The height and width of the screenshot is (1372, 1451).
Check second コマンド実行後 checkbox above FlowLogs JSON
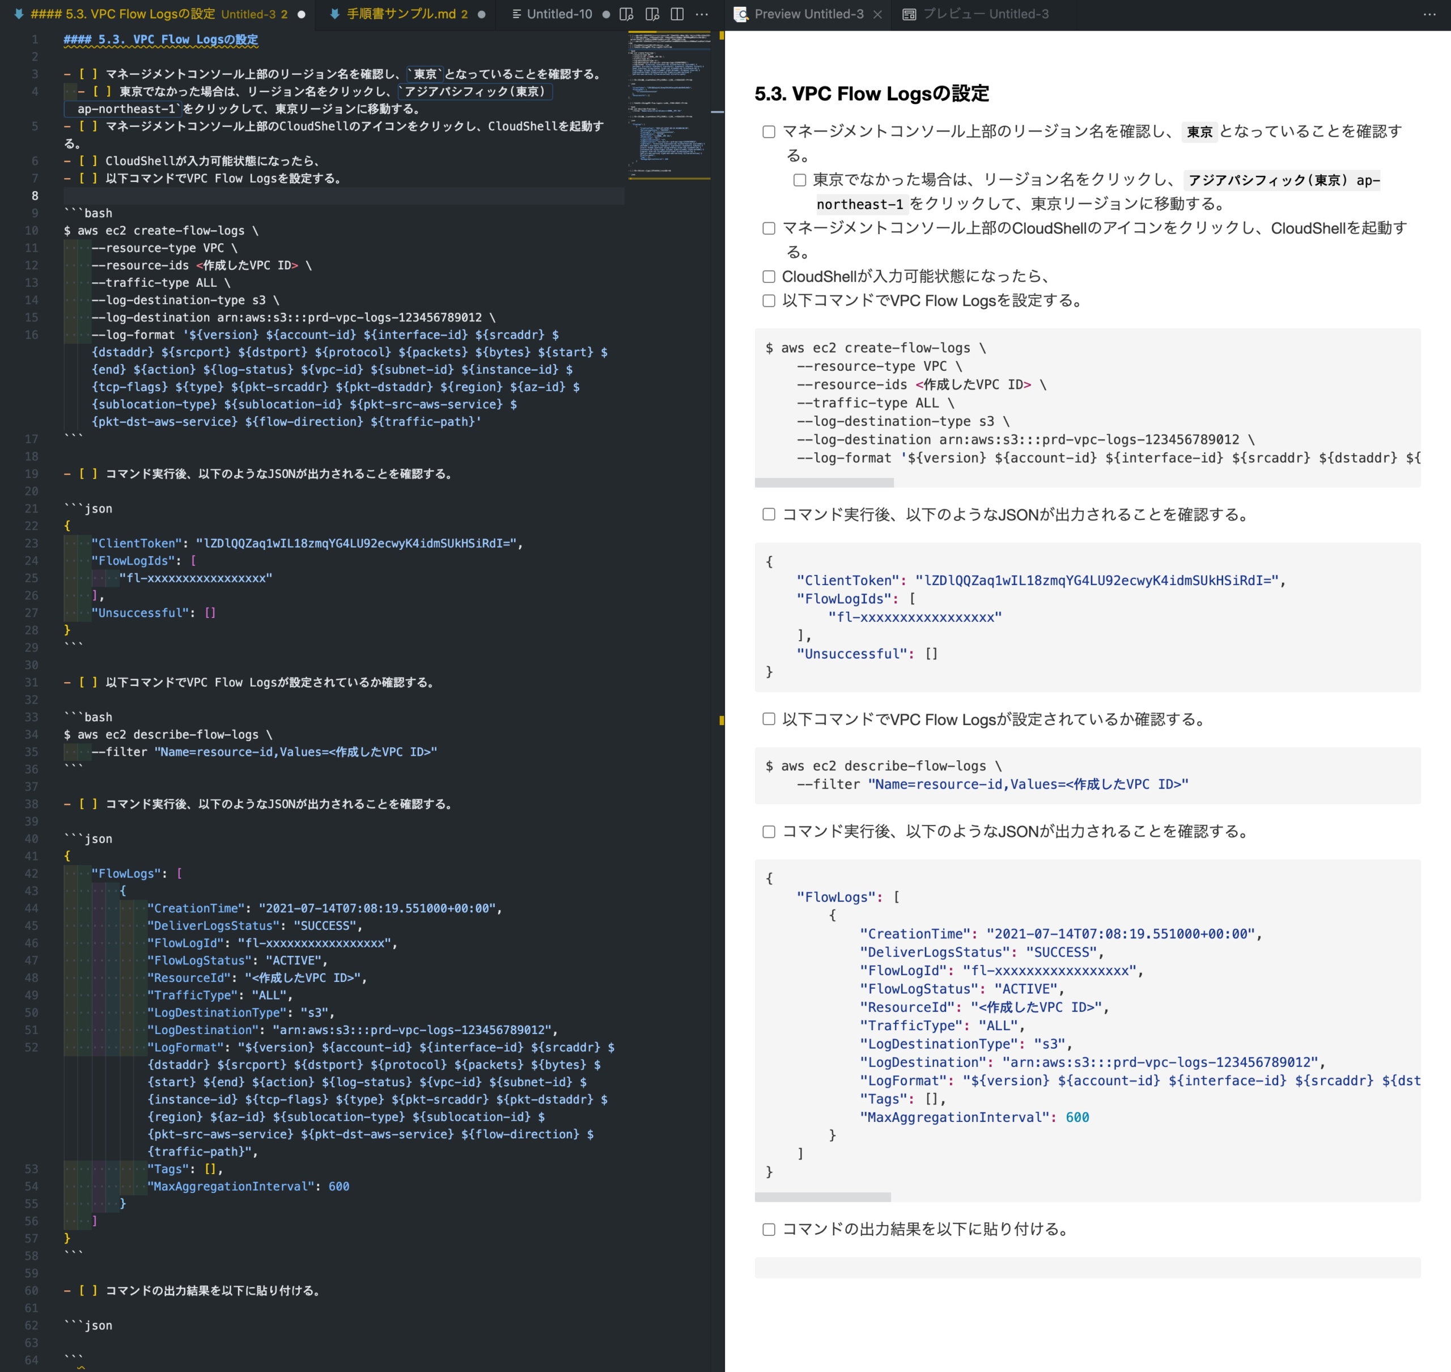click(x=768, y=832)
